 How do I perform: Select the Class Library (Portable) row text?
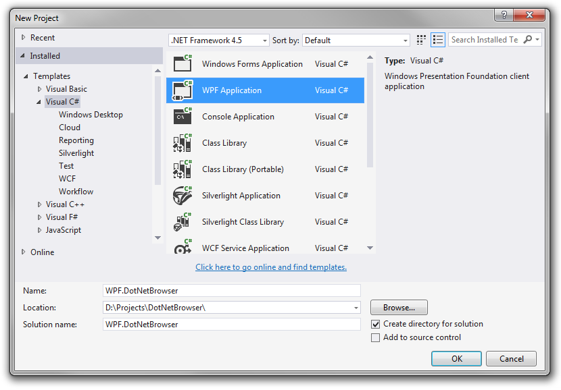tap(243, 169)
